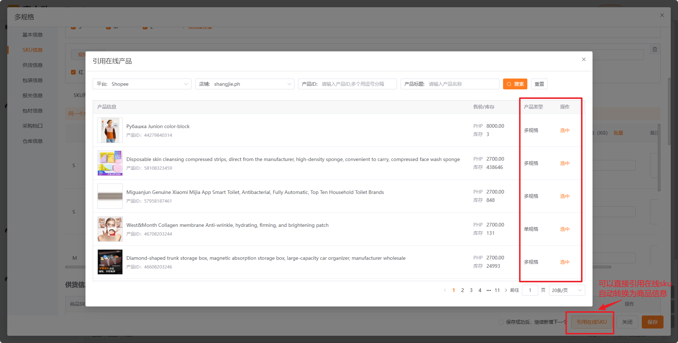Image resolution: width=678 pixels, height=343 pixels.
Task: Click the trash delete icon in spec panel
Action: coord(655,49)
